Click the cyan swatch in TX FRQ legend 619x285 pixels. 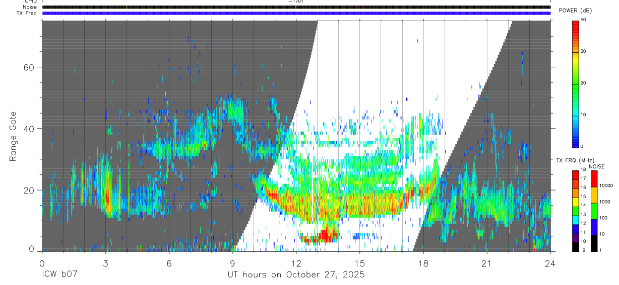pos(576,220)
